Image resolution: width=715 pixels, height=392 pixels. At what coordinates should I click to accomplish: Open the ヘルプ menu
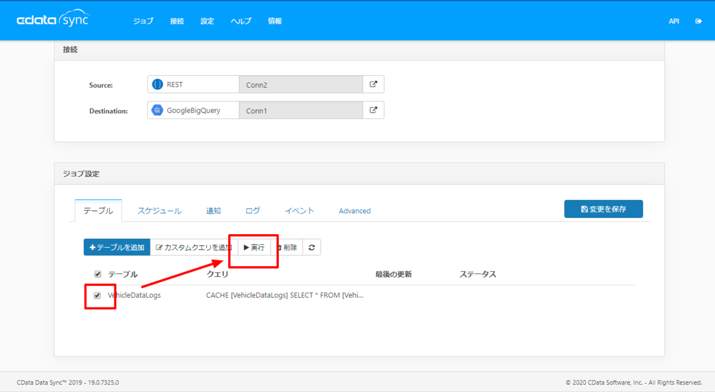tap(241, 21)
